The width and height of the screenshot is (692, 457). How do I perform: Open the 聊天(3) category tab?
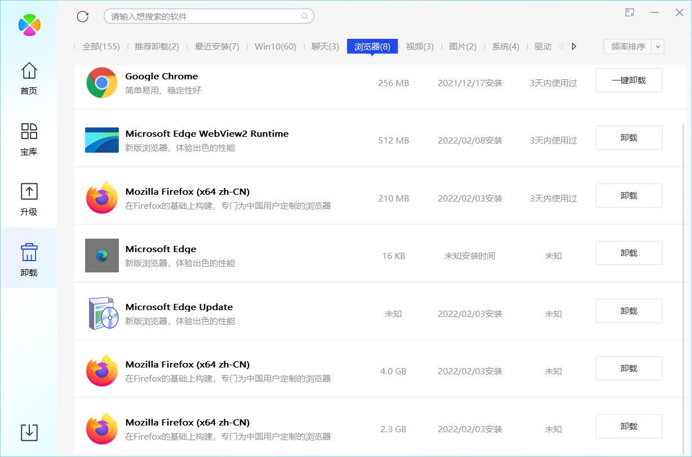pos(326,47)
